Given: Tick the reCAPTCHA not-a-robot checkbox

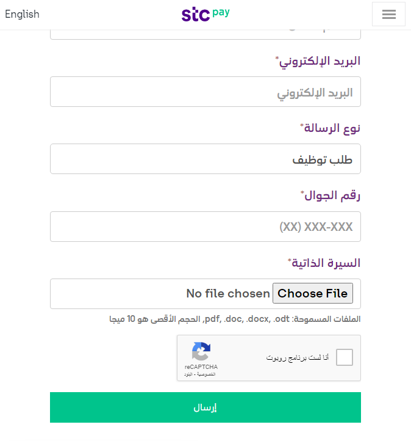Looking at the screenshot, I should click(x=344, y=357).
